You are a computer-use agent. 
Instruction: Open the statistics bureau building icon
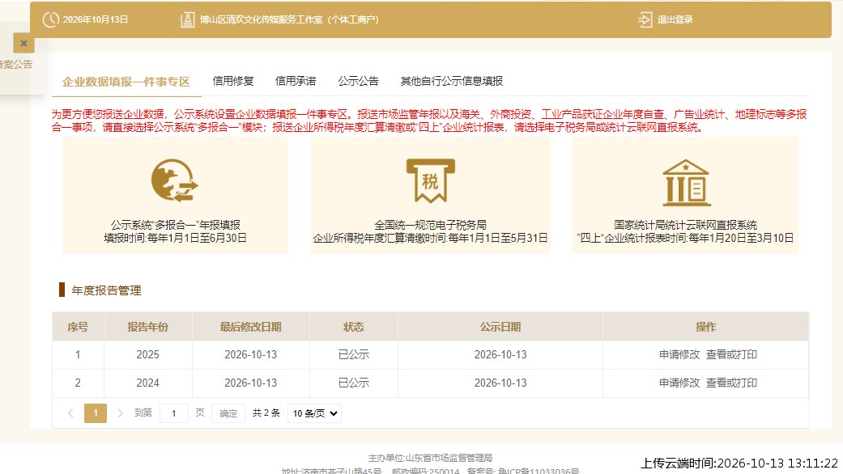(x=686, y=183)
